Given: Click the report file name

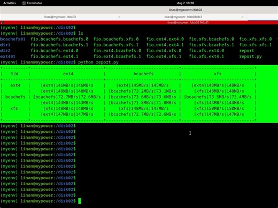Looking at the screenshot, I should click(x=246, y=51).
